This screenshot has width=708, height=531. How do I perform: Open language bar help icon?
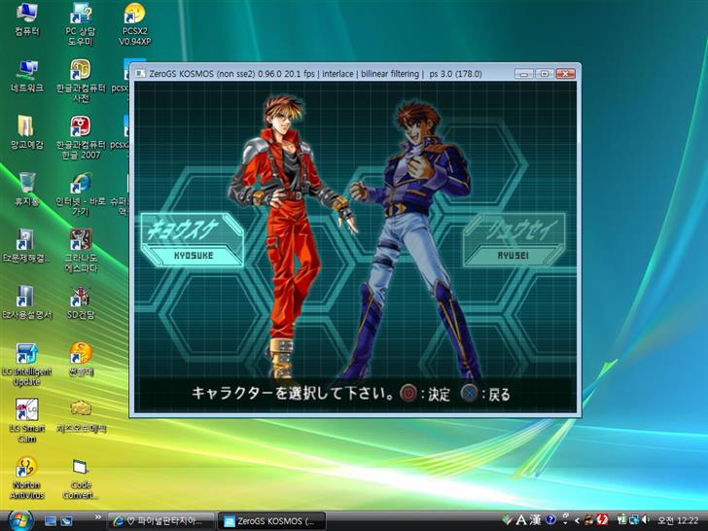pyautogui.click(x=550, y=519)
